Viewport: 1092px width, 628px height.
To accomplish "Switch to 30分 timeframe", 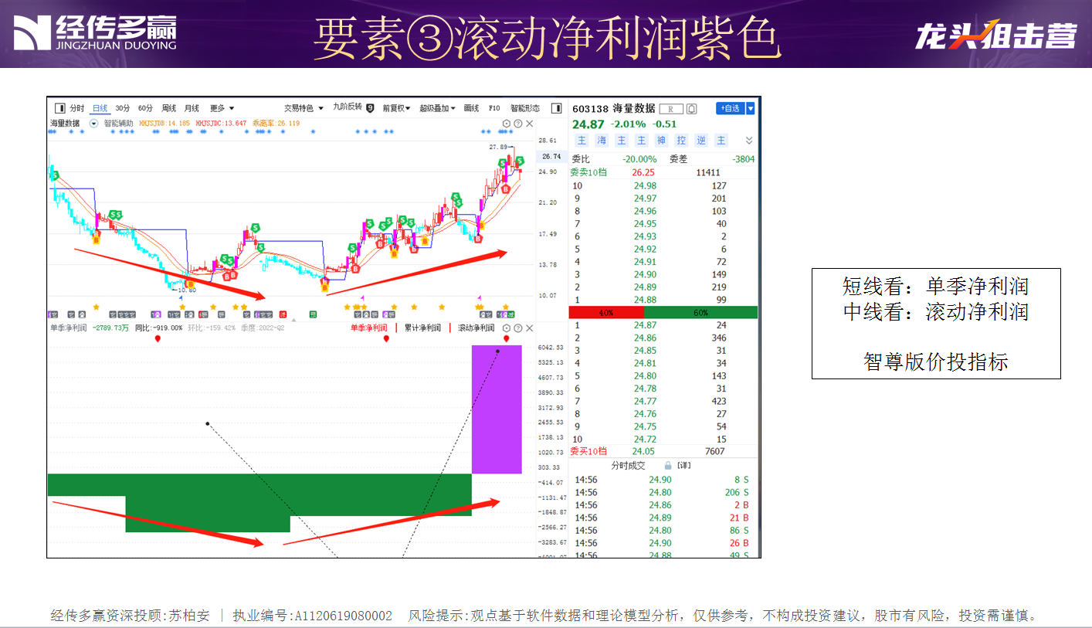I will (x=123, y=108).
